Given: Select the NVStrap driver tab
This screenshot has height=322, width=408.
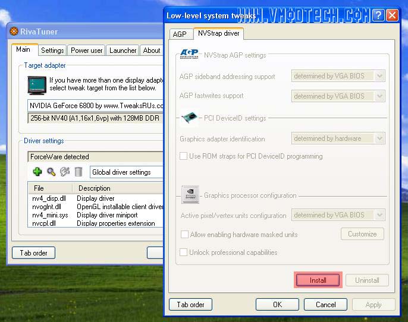Looking at the screenshot, I should pos(219,33).
